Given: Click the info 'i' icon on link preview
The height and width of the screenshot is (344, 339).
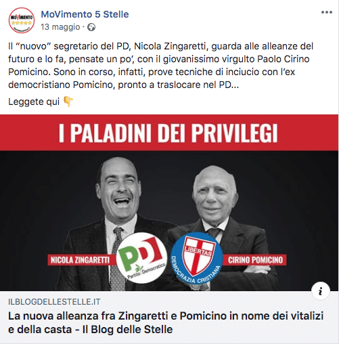Looking at the screenshot, I should click(x=321, y=291).
